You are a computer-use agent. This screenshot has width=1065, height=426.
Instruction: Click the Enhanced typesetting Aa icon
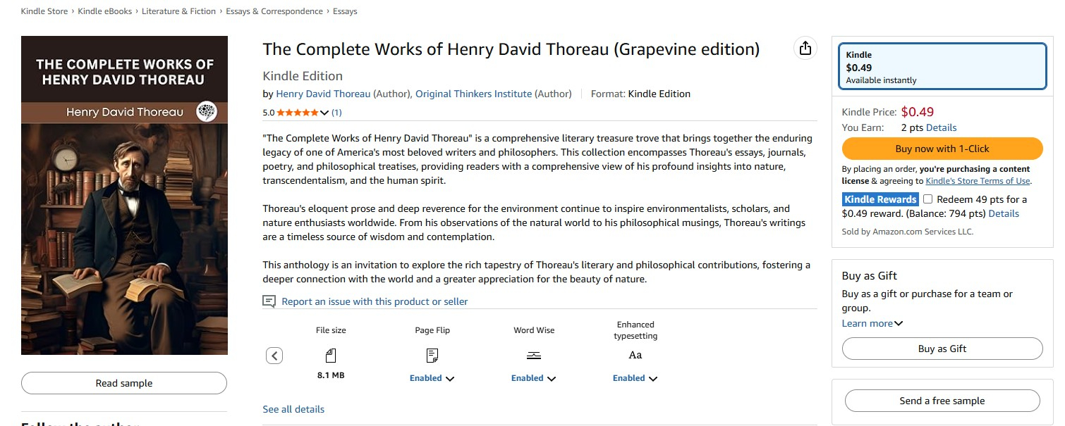click(x=635, y=355)
